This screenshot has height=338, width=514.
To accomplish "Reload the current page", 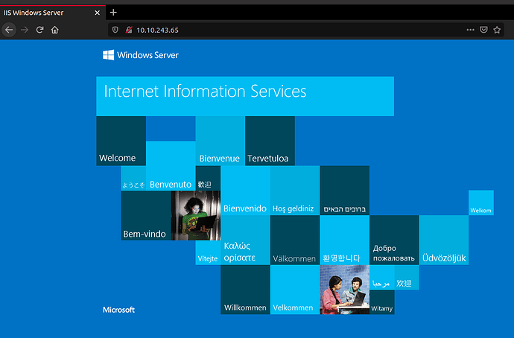I will 40,30.
